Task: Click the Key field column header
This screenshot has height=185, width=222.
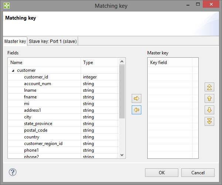Action: point(169,63)
